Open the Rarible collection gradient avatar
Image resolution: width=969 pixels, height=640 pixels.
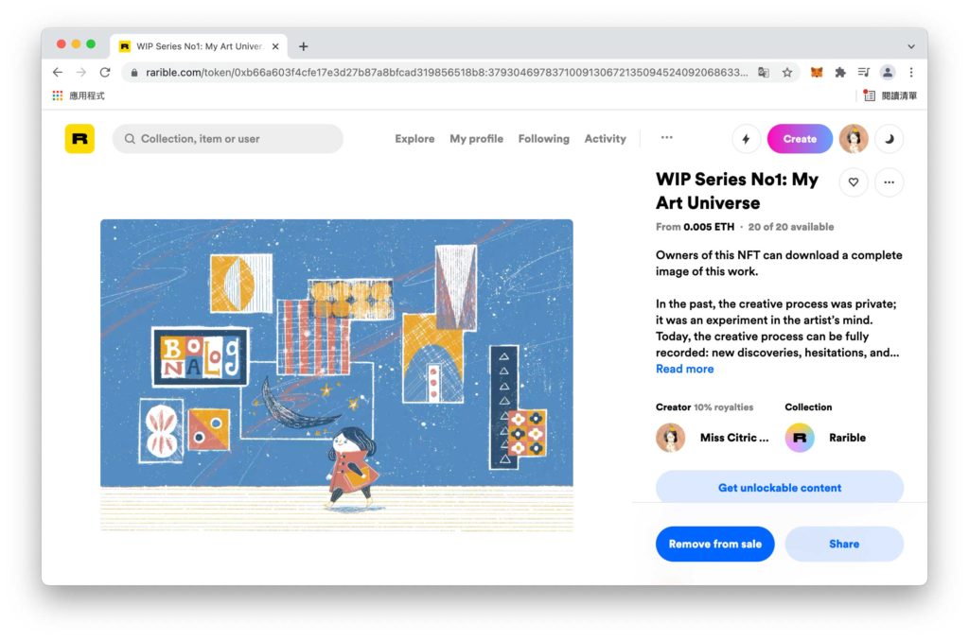(x=800, y=438)
